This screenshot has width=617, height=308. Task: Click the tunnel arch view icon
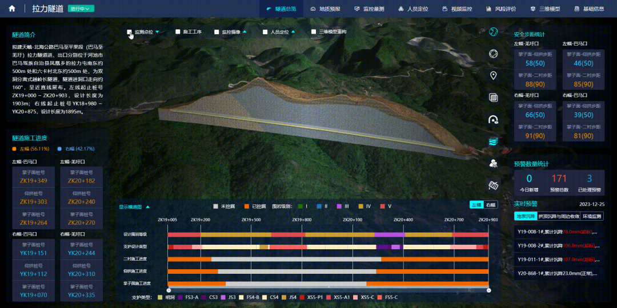[x=494, y=120]
